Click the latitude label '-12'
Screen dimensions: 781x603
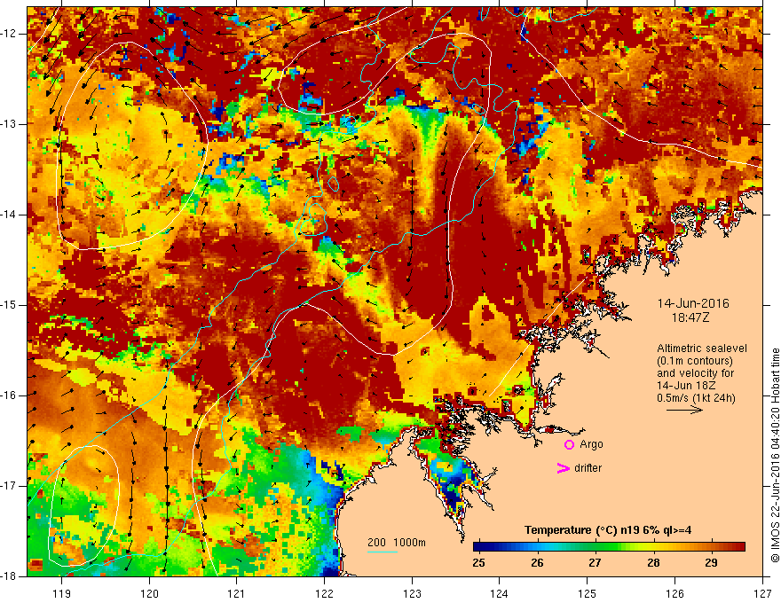click(9, 34)
